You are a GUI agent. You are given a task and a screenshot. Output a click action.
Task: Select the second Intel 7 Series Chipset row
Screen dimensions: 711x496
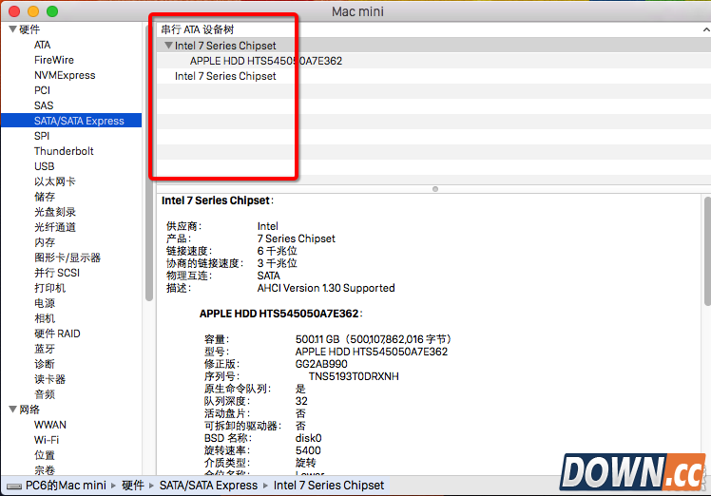[433, 76]
